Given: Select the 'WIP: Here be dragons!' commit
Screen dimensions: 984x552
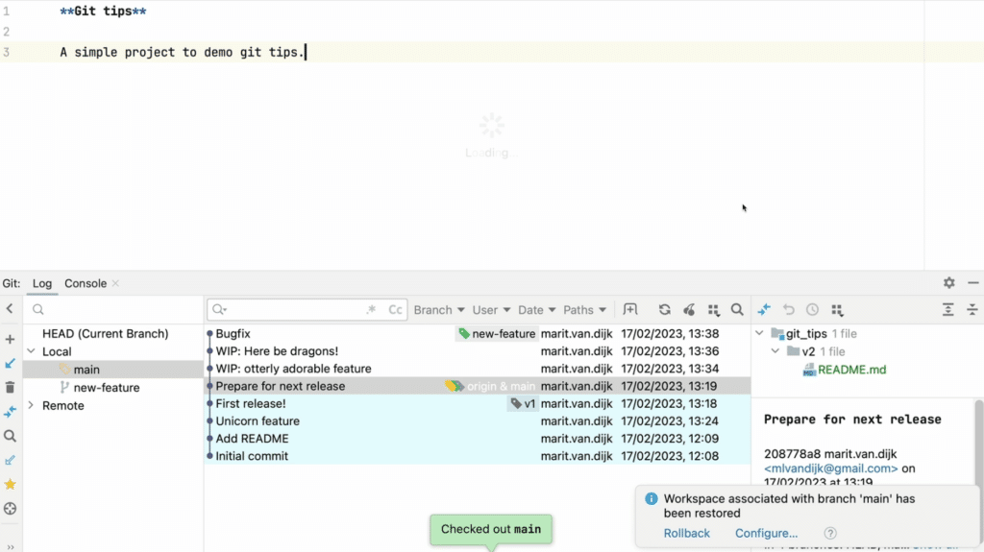Looking at the screenshot, I should [478, 351].
